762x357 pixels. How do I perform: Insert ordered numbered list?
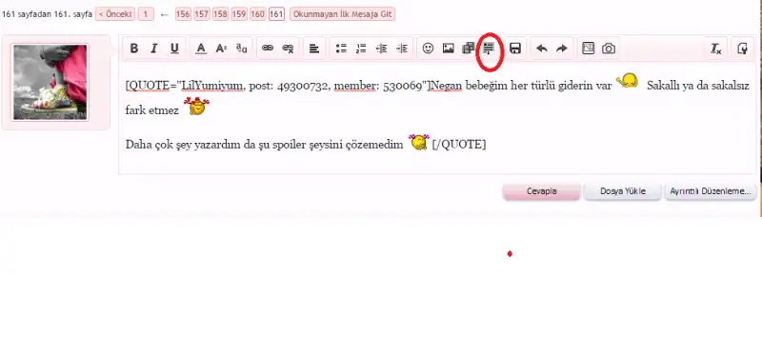[x=361, y=49]
